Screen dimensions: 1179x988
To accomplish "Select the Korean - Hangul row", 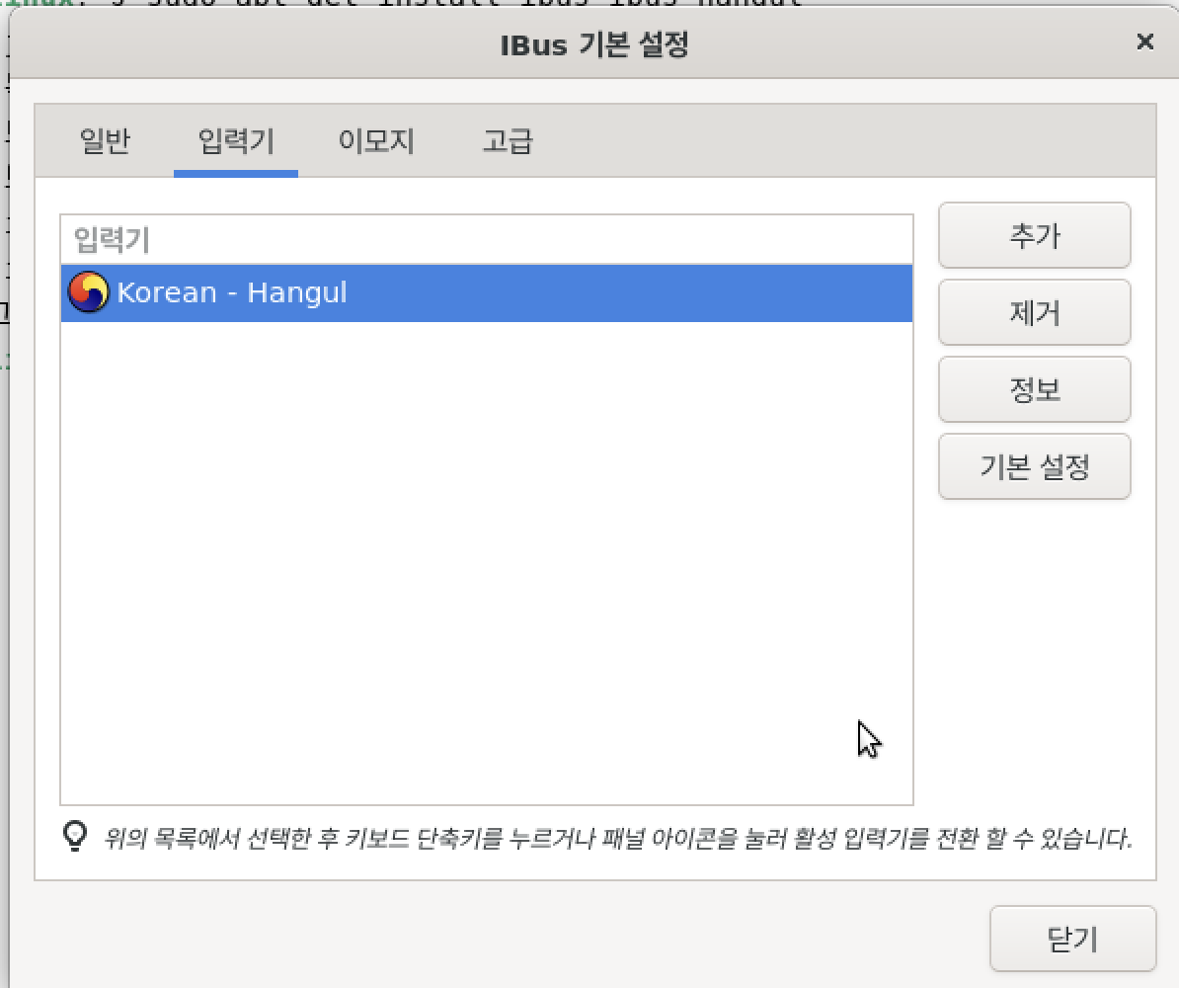I will point(487,292).
